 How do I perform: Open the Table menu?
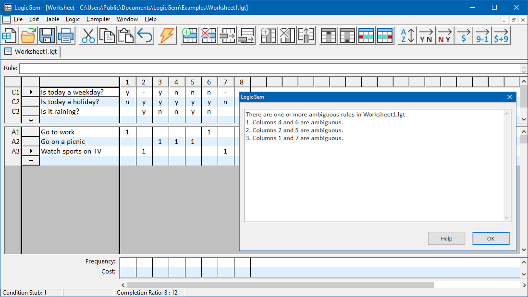pos(52,19)
